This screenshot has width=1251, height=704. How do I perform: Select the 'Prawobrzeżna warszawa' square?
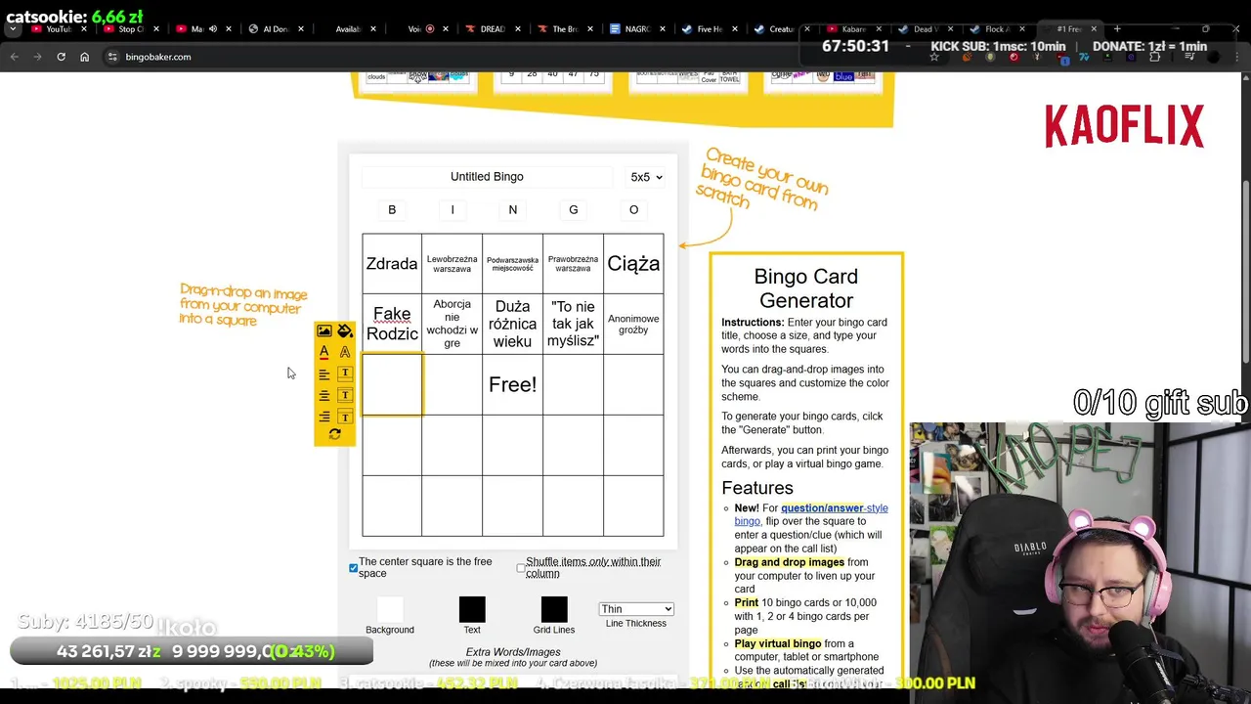coord(574,264)
